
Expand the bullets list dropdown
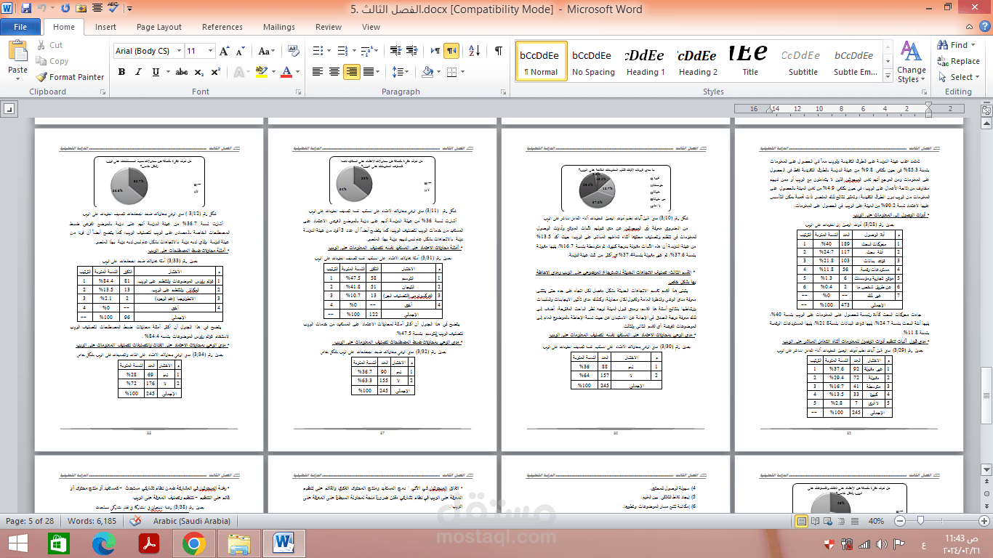point(328,51)
